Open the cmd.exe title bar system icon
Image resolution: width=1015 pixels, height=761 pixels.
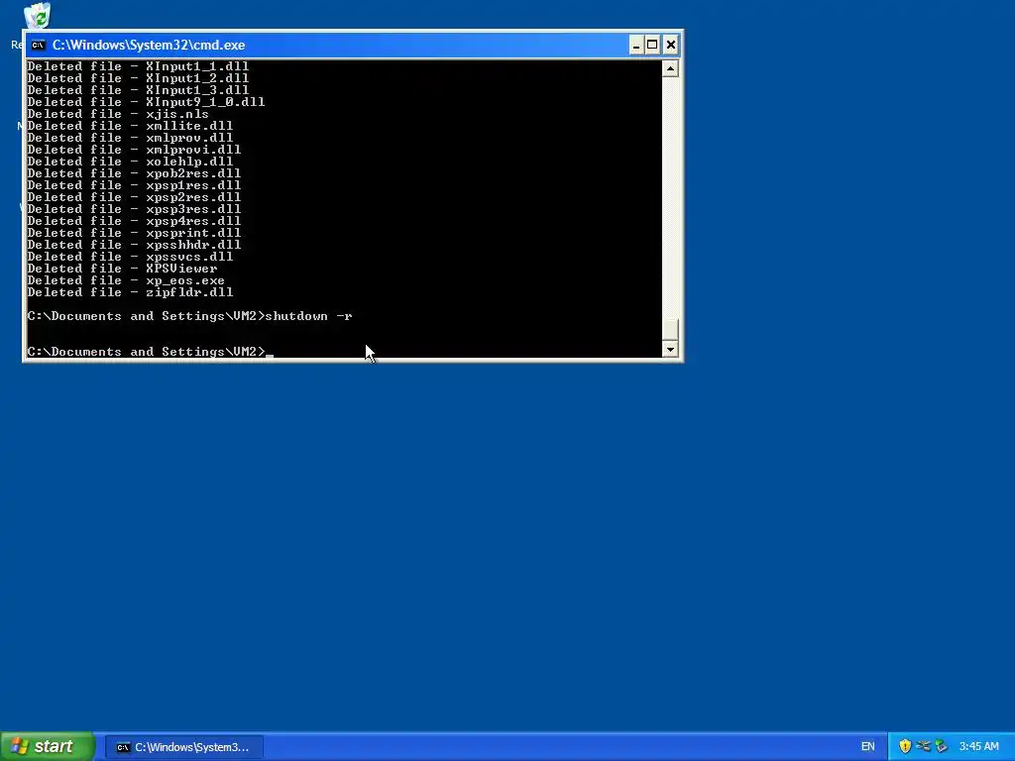tap(39, 45)
